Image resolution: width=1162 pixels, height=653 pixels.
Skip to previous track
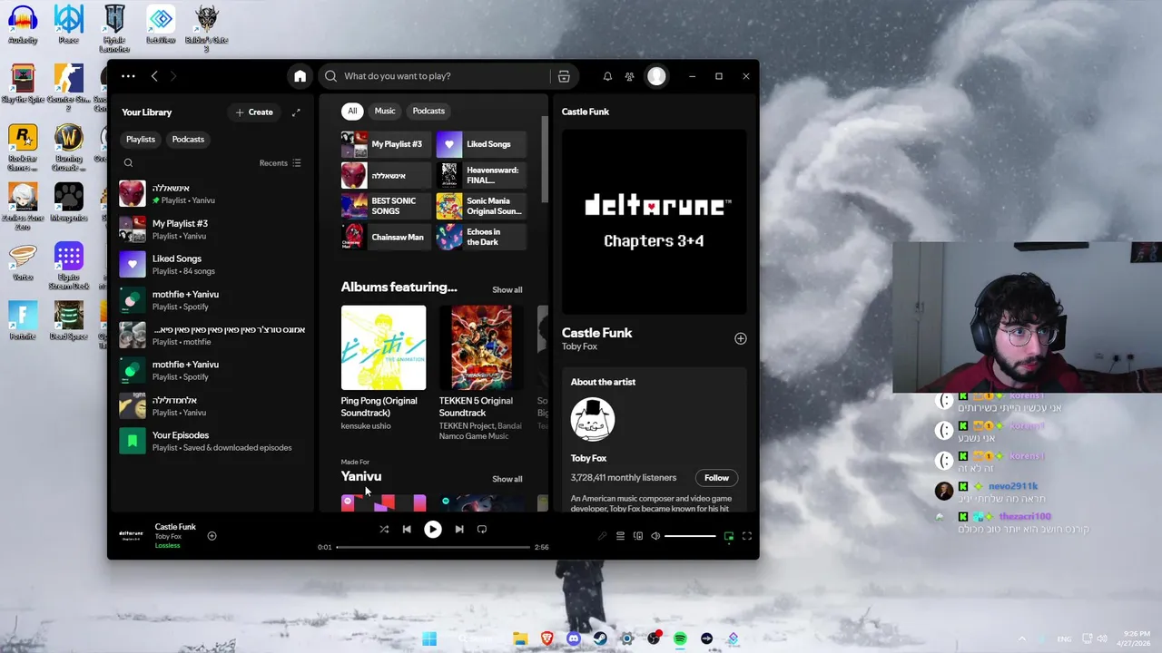(x=407, y=529)
